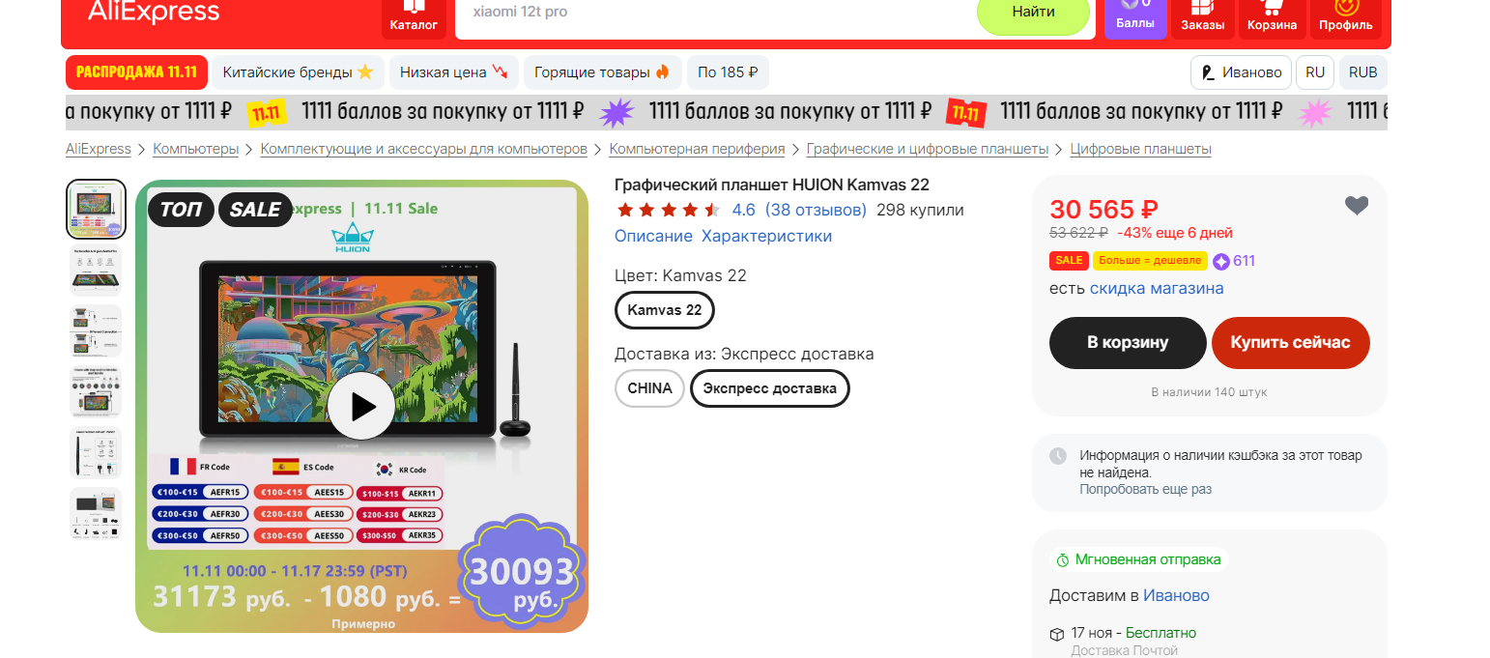
Task: Click the Купить сейчас button
Action: coord(1290,343)
